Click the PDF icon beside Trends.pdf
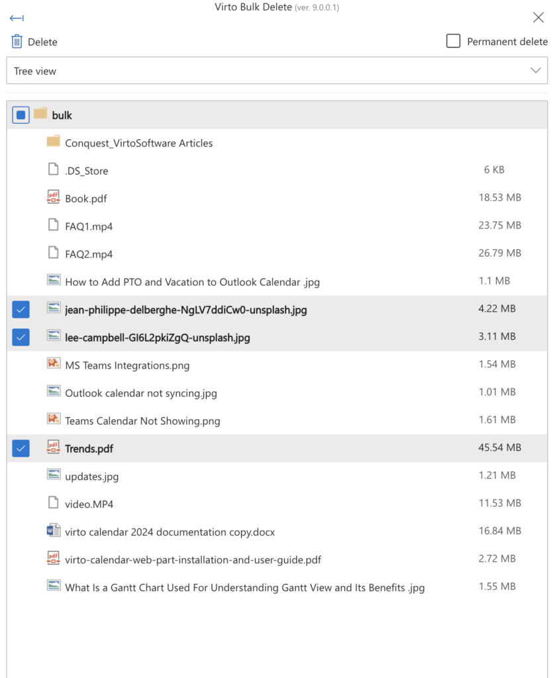This screenshot has height=678, width=555. click(x=53, y=447)
